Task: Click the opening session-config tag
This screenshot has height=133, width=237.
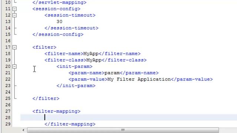Action: (56, 9)
